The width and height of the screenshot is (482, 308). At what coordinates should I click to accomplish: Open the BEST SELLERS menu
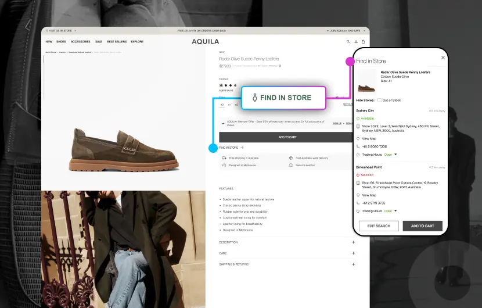[x=117, y=41]
